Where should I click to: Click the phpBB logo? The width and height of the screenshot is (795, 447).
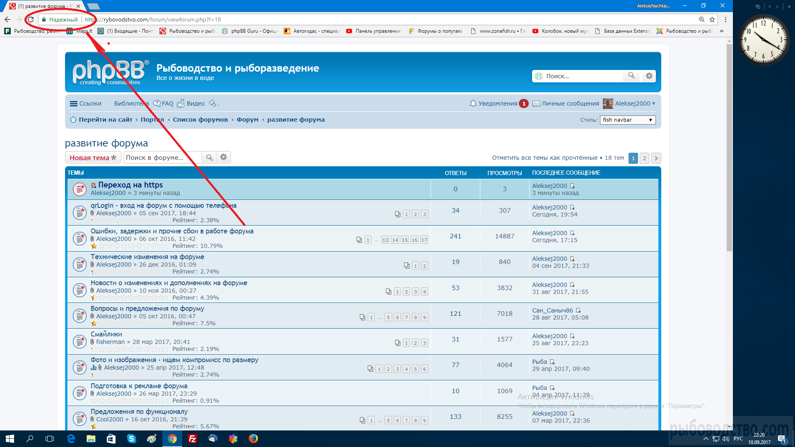pos(111,72)
